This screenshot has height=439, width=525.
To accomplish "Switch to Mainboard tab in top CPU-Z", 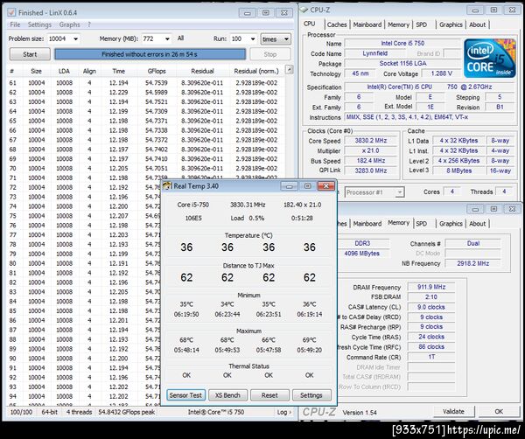I will (x=367, y=24).
